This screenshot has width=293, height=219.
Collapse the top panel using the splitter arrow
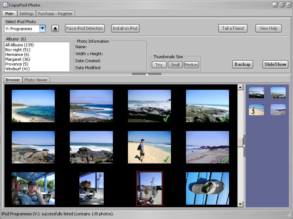coord(147,74)
